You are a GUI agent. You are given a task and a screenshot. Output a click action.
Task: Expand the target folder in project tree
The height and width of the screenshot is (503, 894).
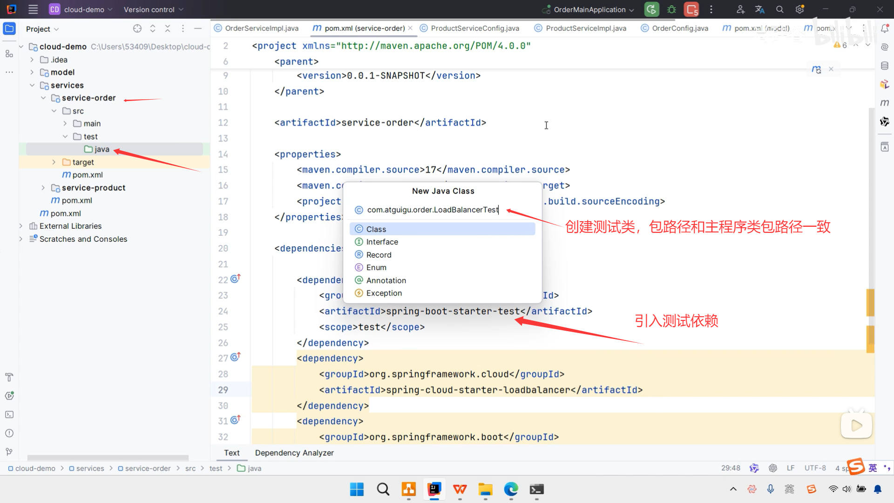54,162
